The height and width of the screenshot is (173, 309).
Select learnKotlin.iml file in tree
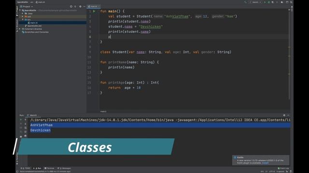point(33,25)
